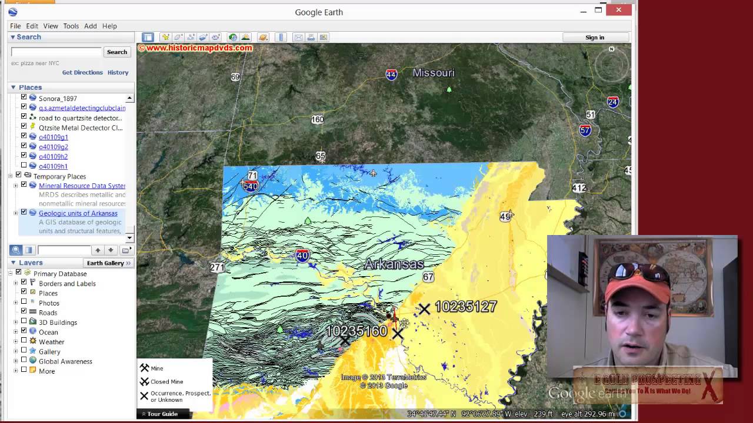Switch between Earth, Sky and planets
This screenshot has height=423, width=753.
click(x=263, y=37)
